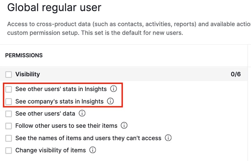Click the Global regular user title
Viewport: 251px width, 161px height.
click(54, 8)
